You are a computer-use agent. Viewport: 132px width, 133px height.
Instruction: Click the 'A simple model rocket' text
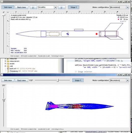[18, 15]
